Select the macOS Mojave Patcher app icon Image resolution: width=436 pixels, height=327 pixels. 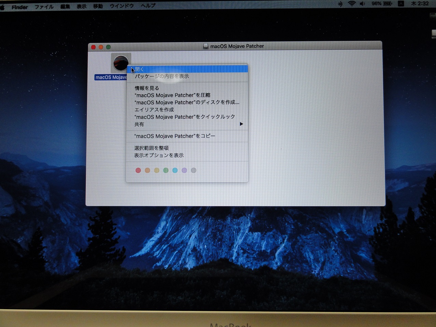pos(121,63)
